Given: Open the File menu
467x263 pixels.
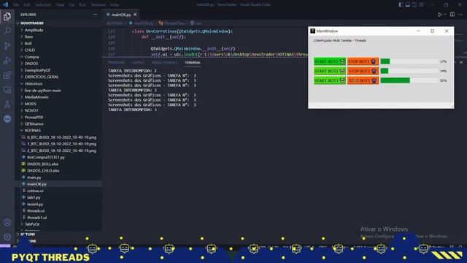Looking at the screenshot, I should point(16,5).
